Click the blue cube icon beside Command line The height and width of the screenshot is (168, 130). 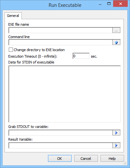(x=116, y=42)
